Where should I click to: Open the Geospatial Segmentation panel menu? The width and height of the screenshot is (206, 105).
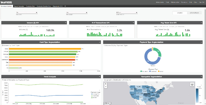201,77
